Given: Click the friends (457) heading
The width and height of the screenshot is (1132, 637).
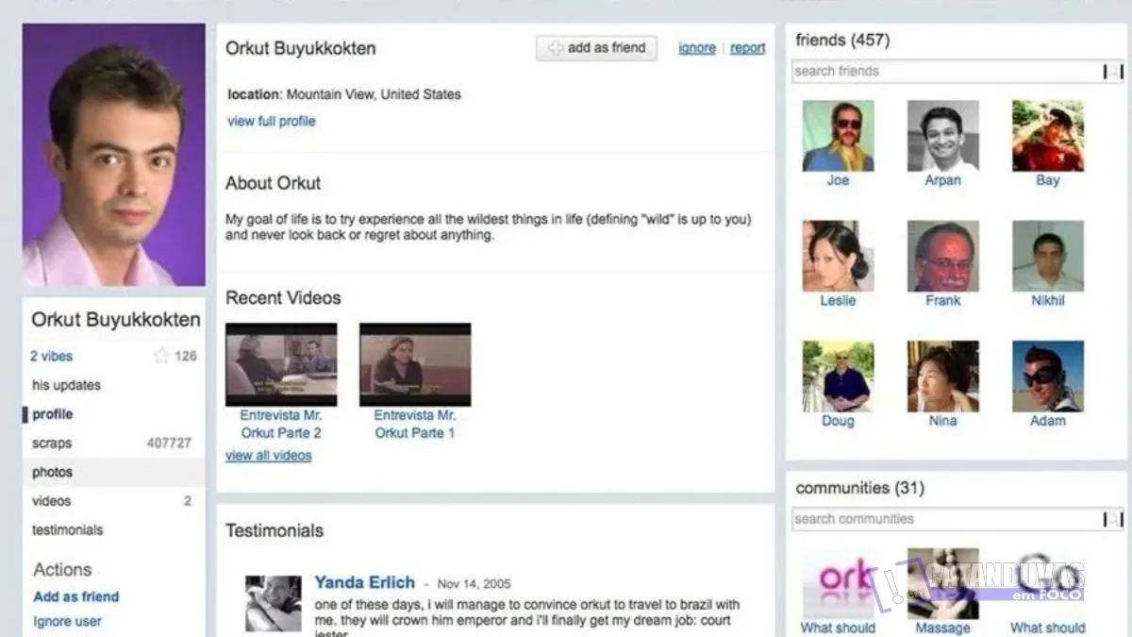Looking at the screenshot, I should pos(842,40).
